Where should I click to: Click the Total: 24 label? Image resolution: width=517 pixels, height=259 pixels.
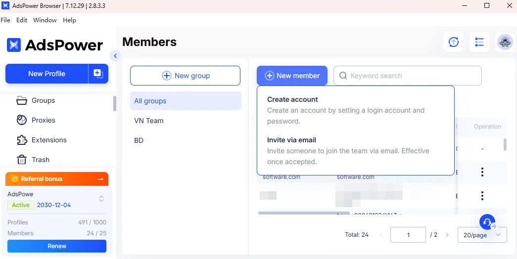pyautogui.click(x=357, y=235)
